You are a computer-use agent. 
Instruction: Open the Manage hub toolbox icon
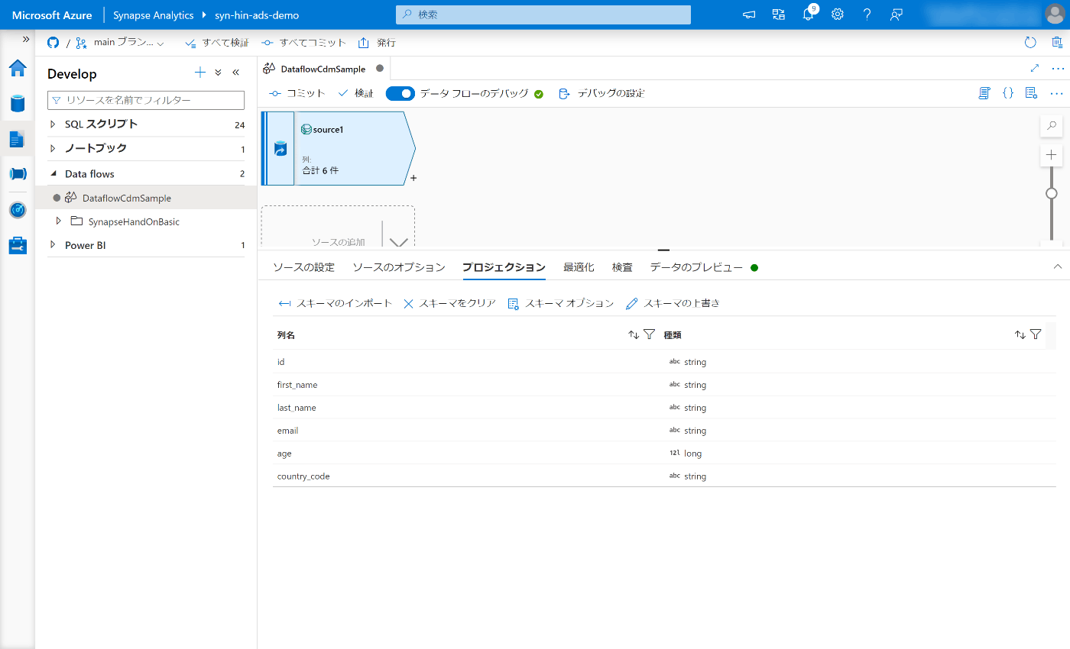(x=18, y=245)
